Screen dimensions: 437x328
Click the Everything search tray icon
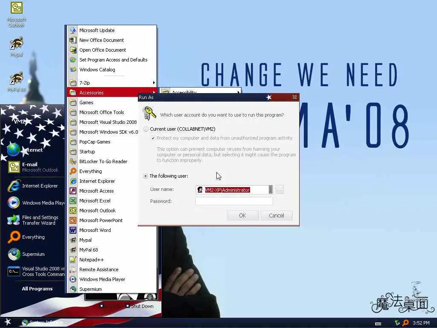[406, 323]
